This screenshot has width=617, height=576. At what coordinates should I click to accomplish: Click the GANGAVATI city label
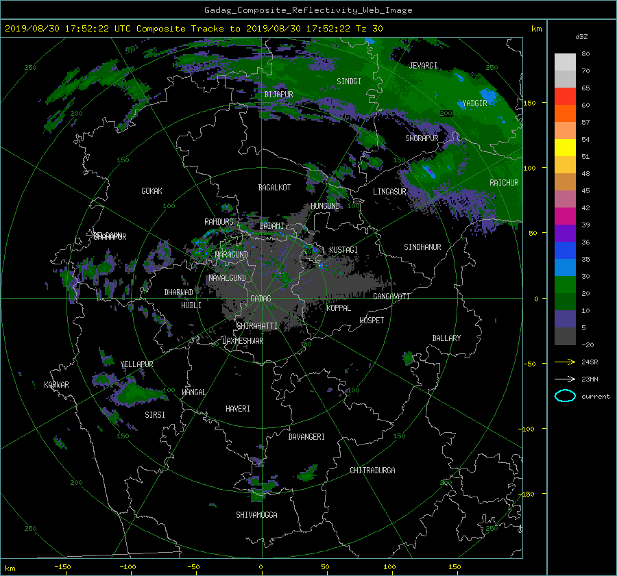[x=391, y=297]
